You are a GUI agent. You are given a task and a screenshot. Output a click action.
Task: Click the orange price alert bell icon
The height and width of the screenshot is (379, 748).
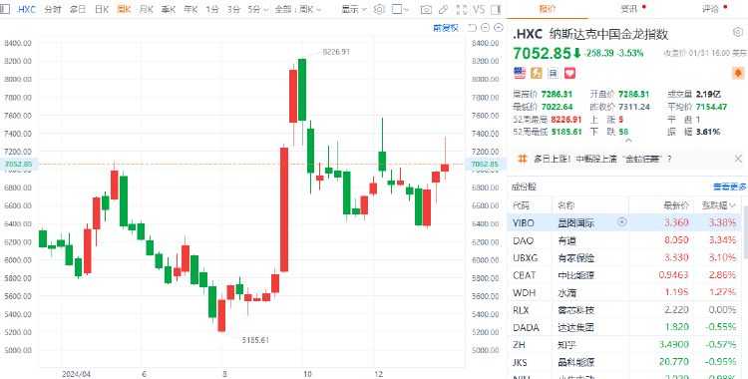pyautogui.click(x=738, y=73)
